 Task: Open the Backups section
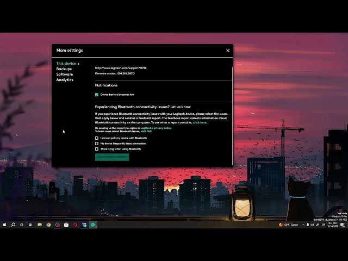tap(64, 69)
